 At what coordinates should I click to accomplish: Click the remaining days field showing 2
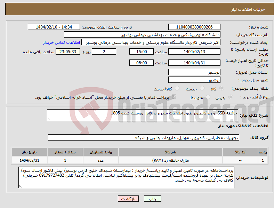pyautogui.click(x=104, y=51)
